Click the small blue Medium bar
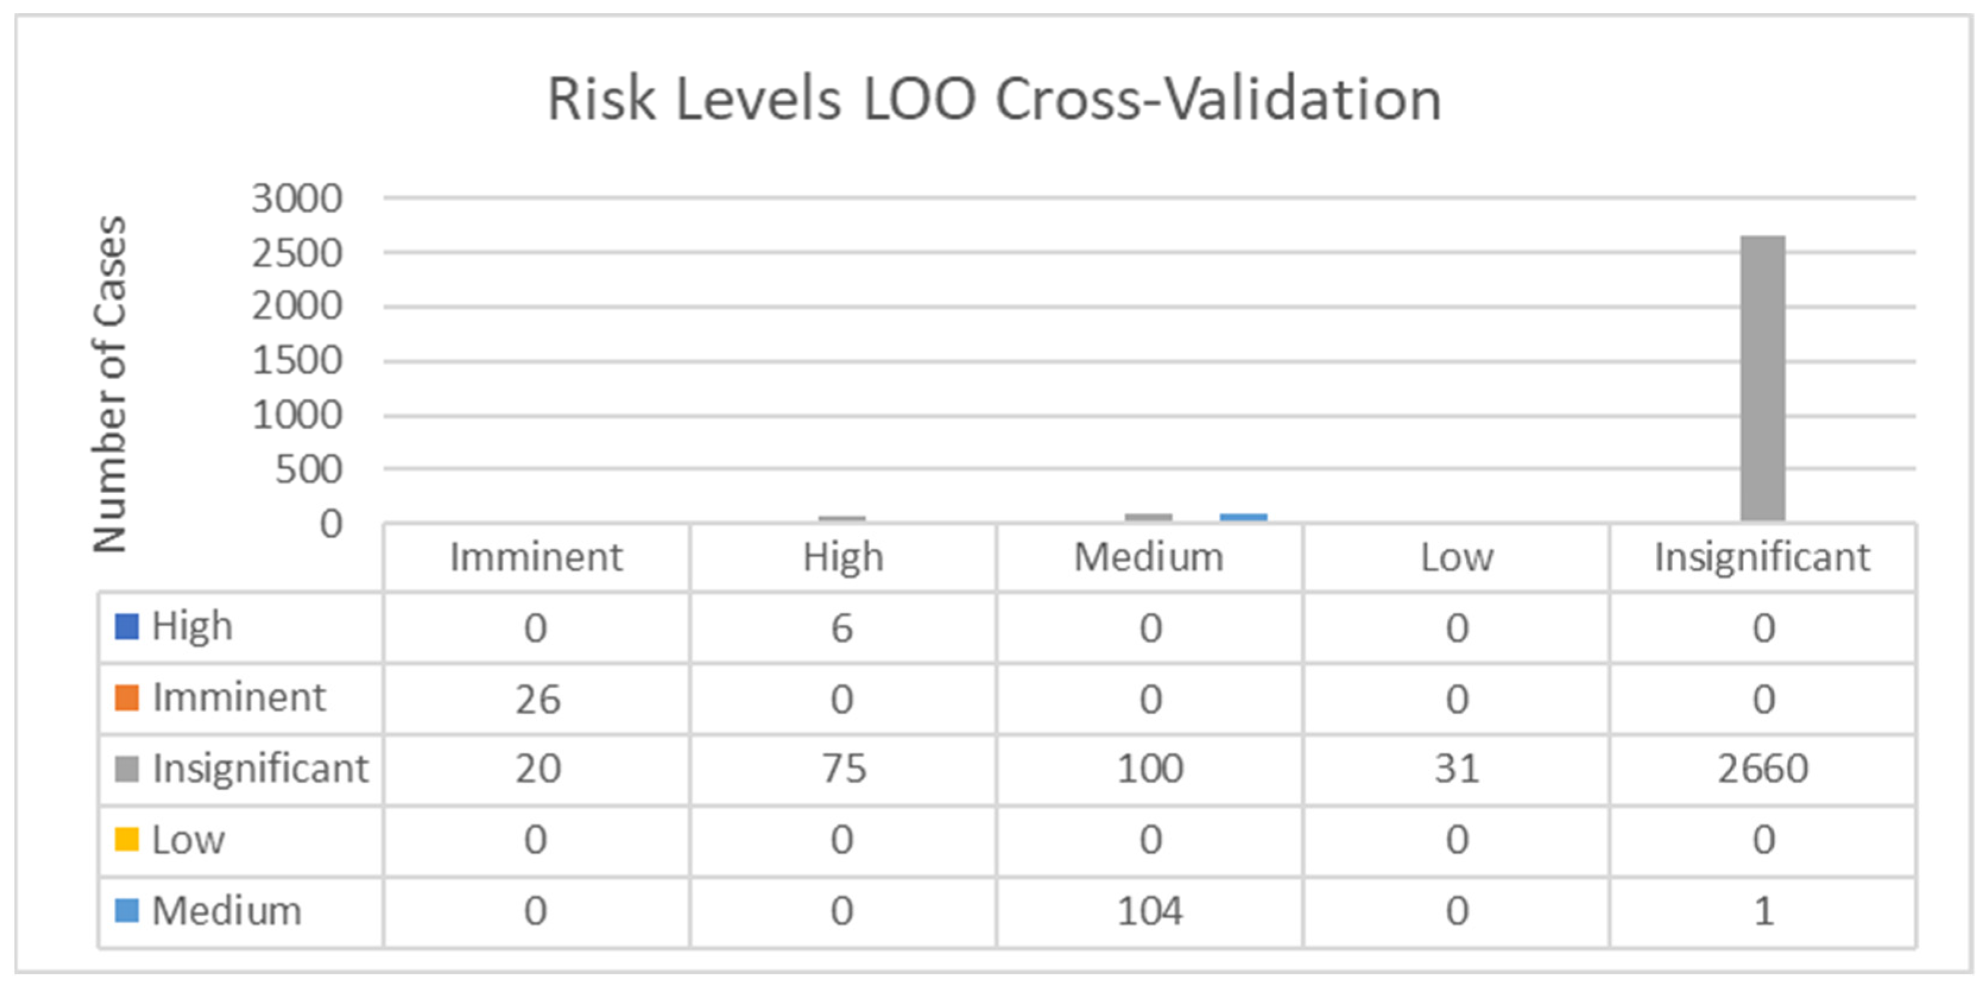 [x=1244, y=517]
